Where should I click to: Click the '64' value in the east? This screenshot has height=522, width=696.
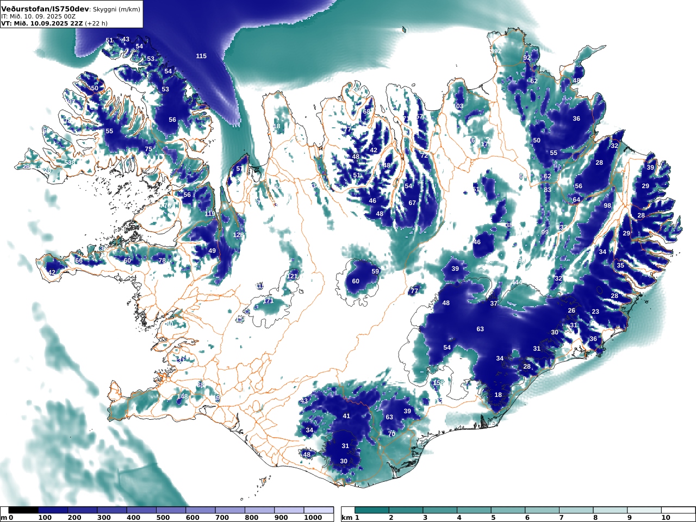576,200
